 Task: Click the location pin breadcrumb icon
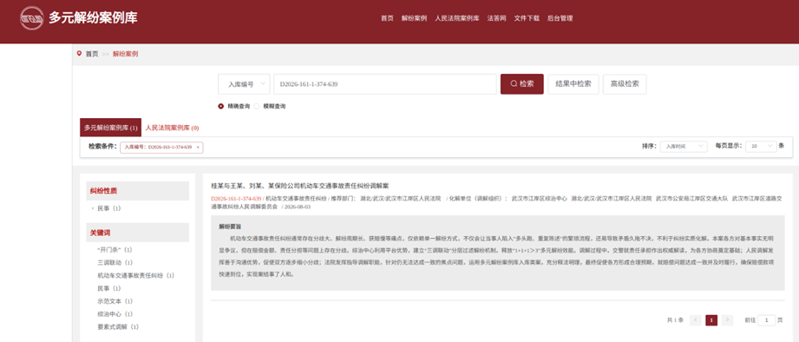(79, 54)
